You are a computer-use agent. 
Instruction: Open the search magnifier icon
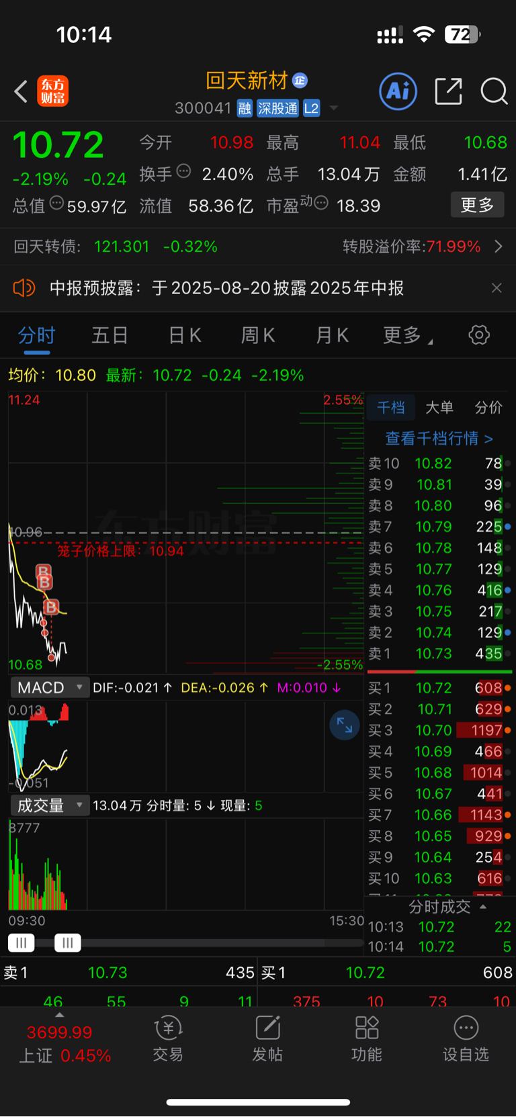[494, 91]
